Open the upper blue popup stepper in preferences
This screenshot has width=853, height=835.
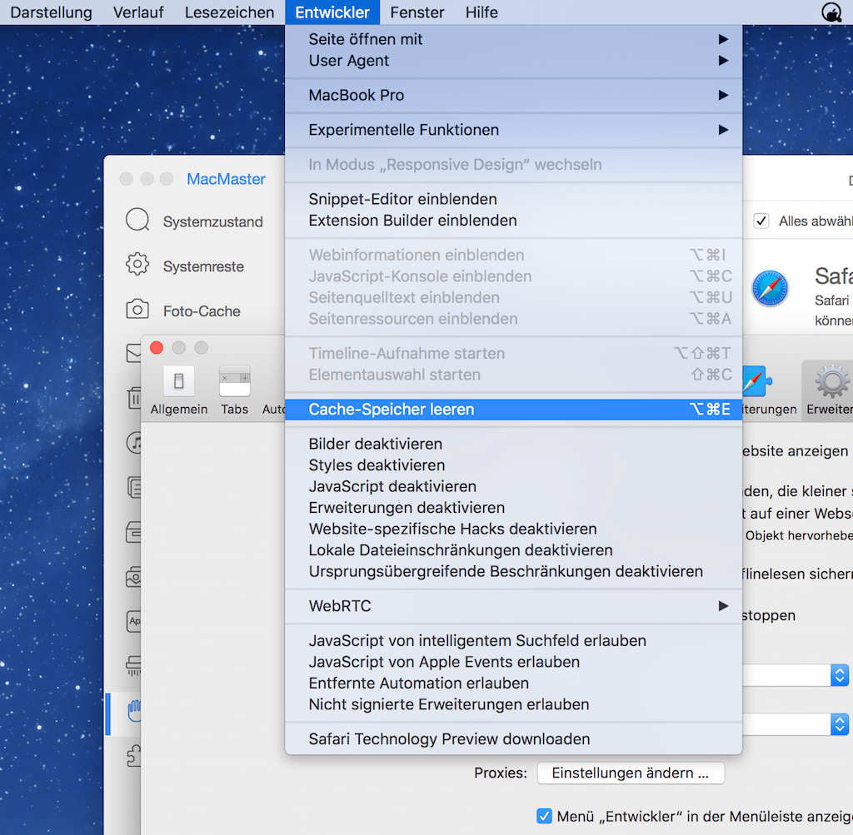click(x=840, y=675)
